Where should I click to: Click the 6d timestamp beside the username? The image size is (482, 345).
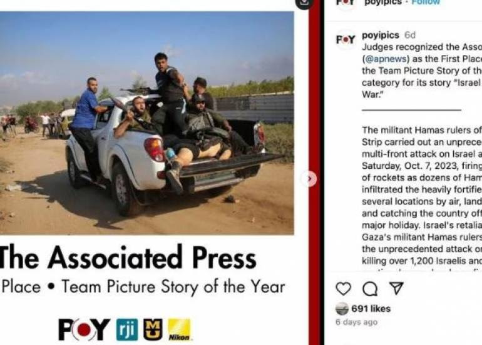410,35
